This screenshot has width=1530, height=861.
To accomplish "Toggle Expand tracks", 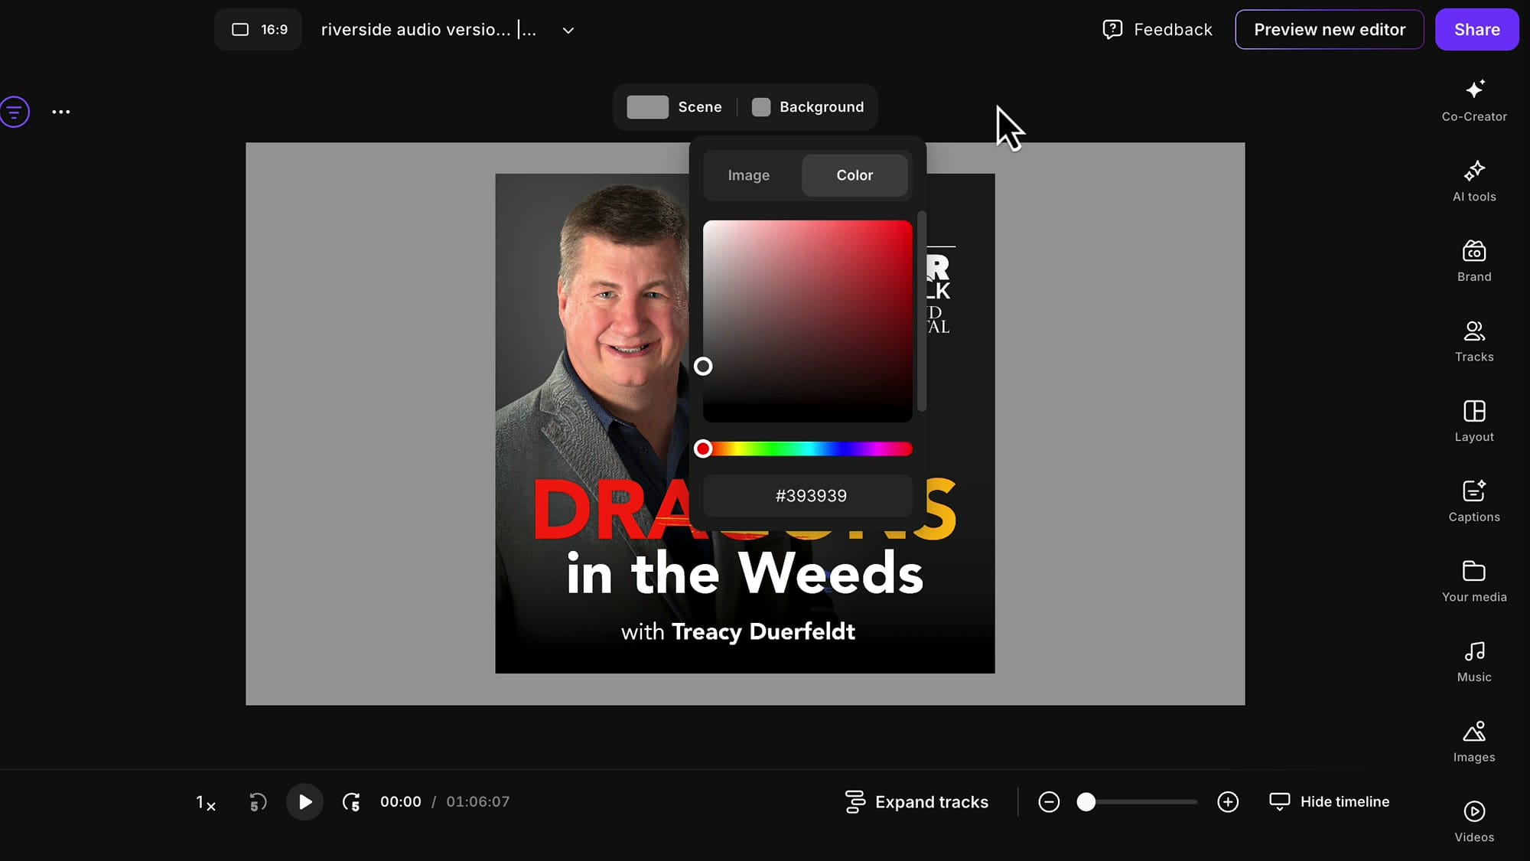I will pos(917,801).
